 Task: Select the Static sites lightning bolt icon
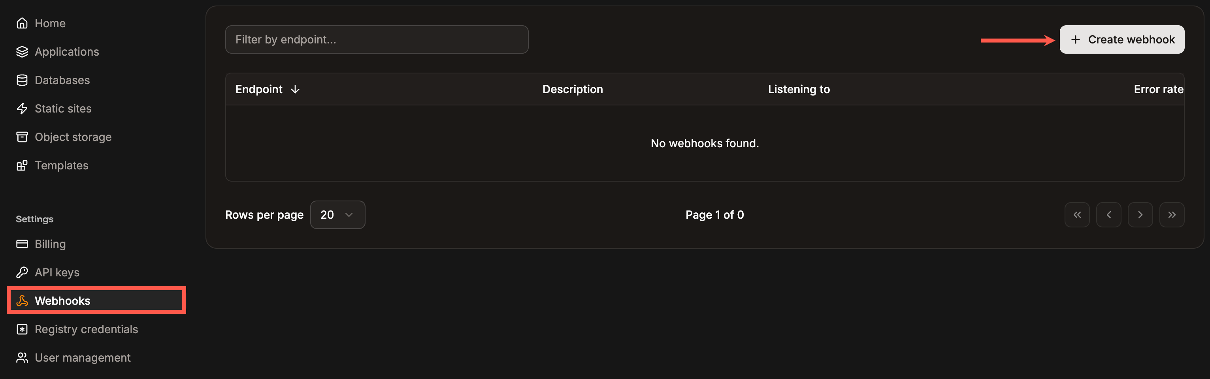tap(22, 108)
